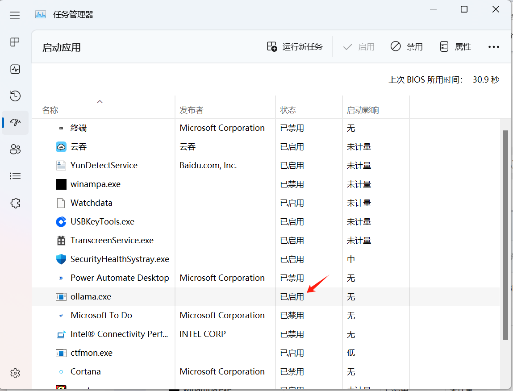This screenshot has width=513, height=391.
Task: Click 已禁用 status of winampa.exe
Action: [292, 184]
